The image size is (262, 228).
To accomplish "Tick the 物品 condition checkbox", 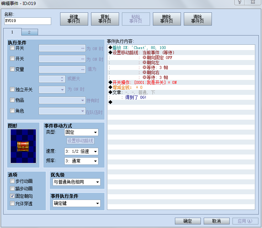I will [x=12, y=100].
